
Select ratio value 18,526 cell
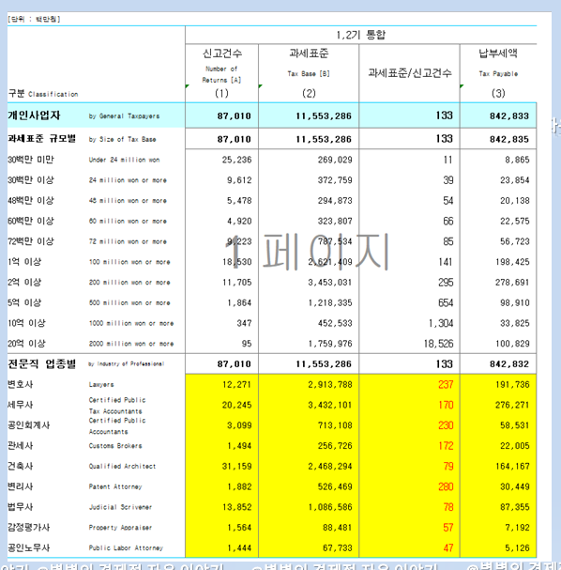439,344
